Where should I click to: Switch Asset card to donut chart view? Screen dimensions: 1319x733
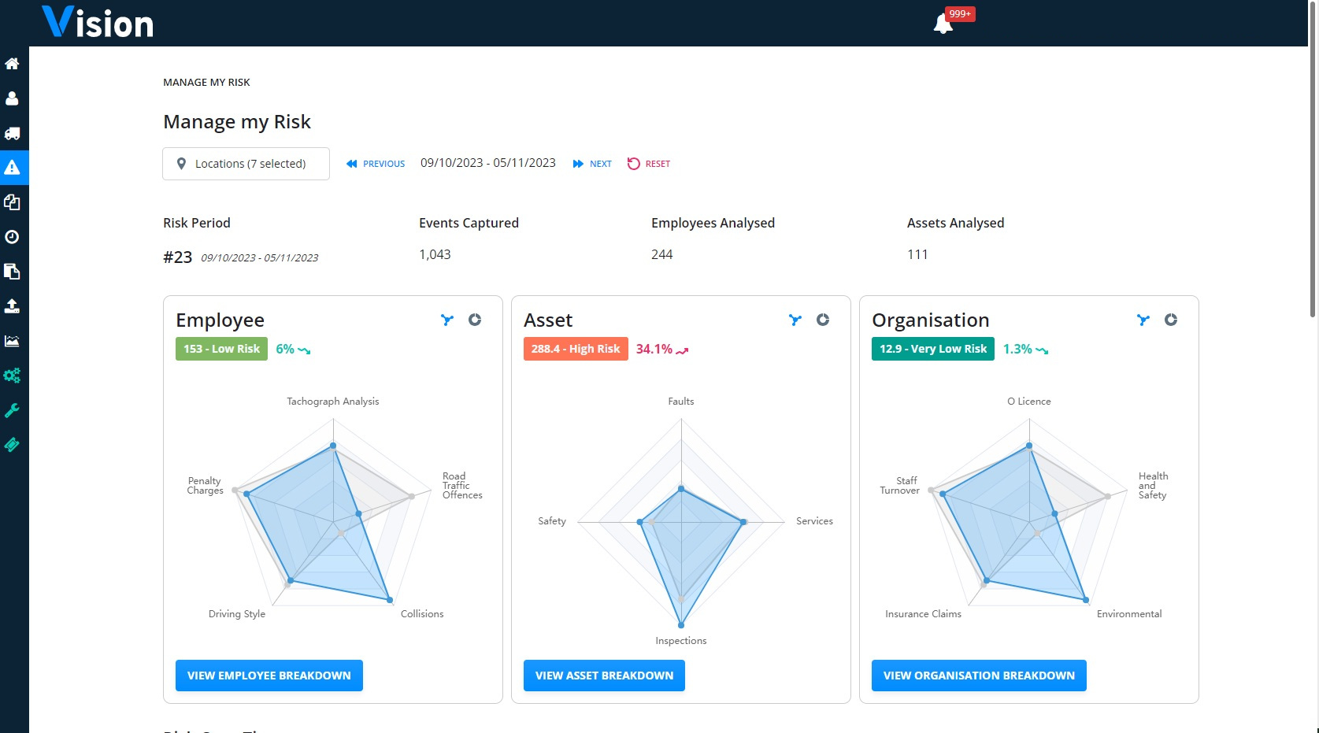coord(823,320)
